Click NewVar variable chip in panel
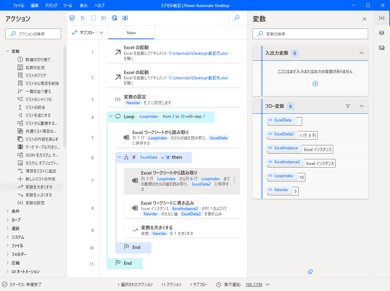 [x=279, y=190]
